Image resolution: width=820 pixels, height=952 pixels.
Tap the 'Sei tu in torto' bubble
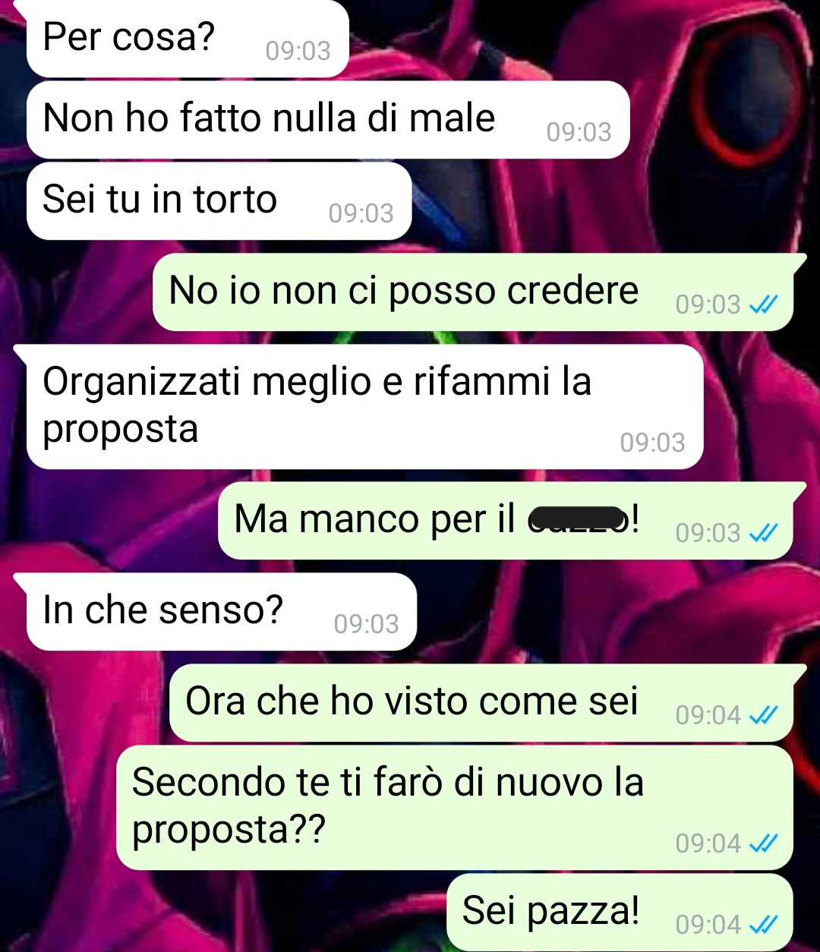pos(219,201)
